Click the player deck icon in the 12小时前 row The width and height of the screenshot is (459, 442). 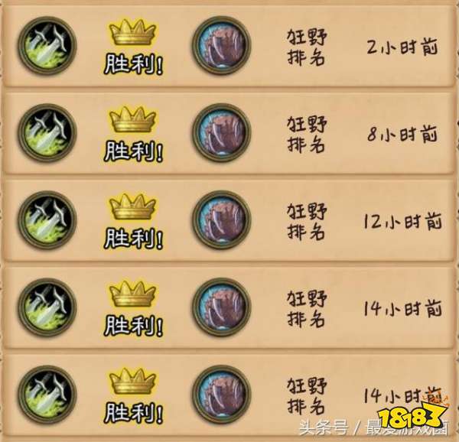click(x=47, y=220)
